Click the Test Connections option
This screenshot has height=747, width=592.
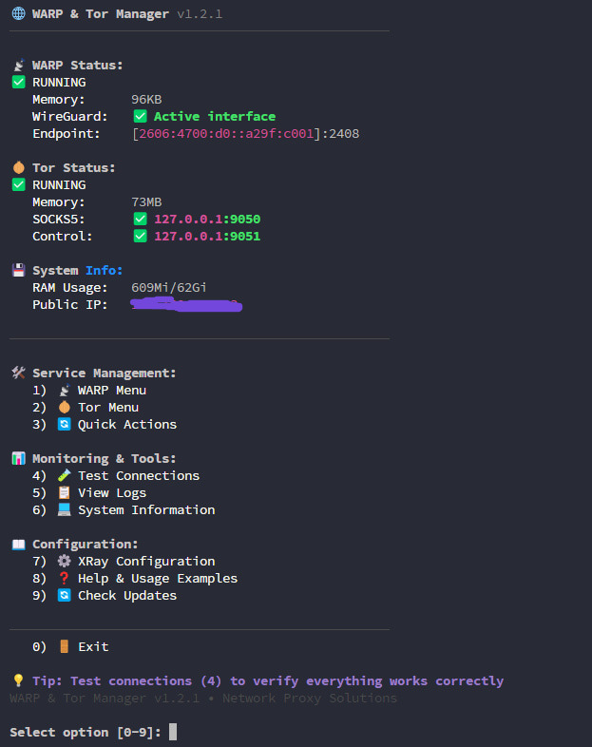coord(138,476)
